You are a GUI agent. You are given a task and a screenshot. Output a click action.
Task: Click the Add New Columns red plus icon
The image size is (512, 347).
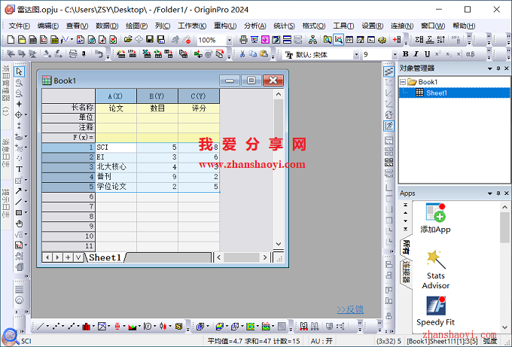click(397, 39)
